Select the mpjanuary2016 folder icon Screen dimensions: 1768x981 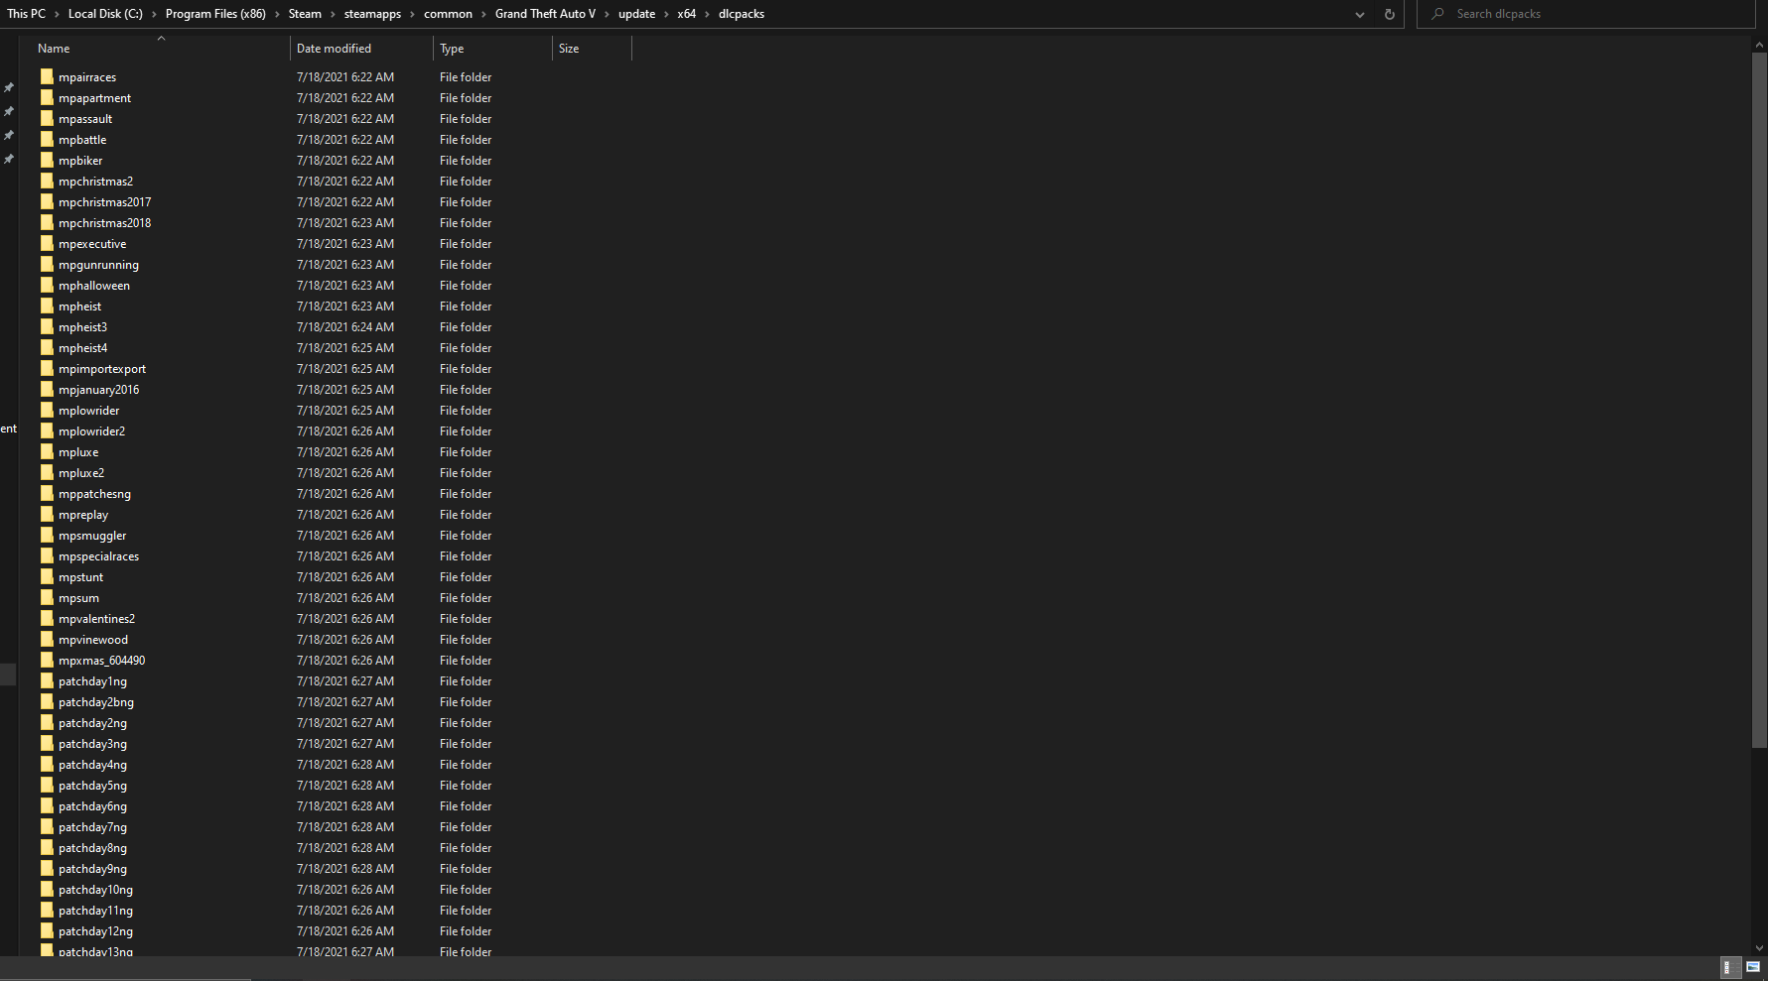tap(47, 389)
